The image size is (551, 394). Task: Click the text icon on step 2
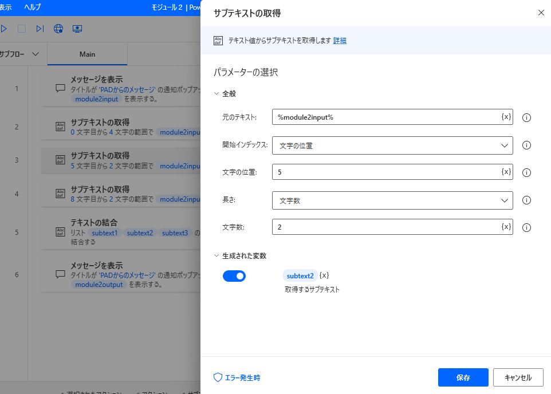[61, 127]
